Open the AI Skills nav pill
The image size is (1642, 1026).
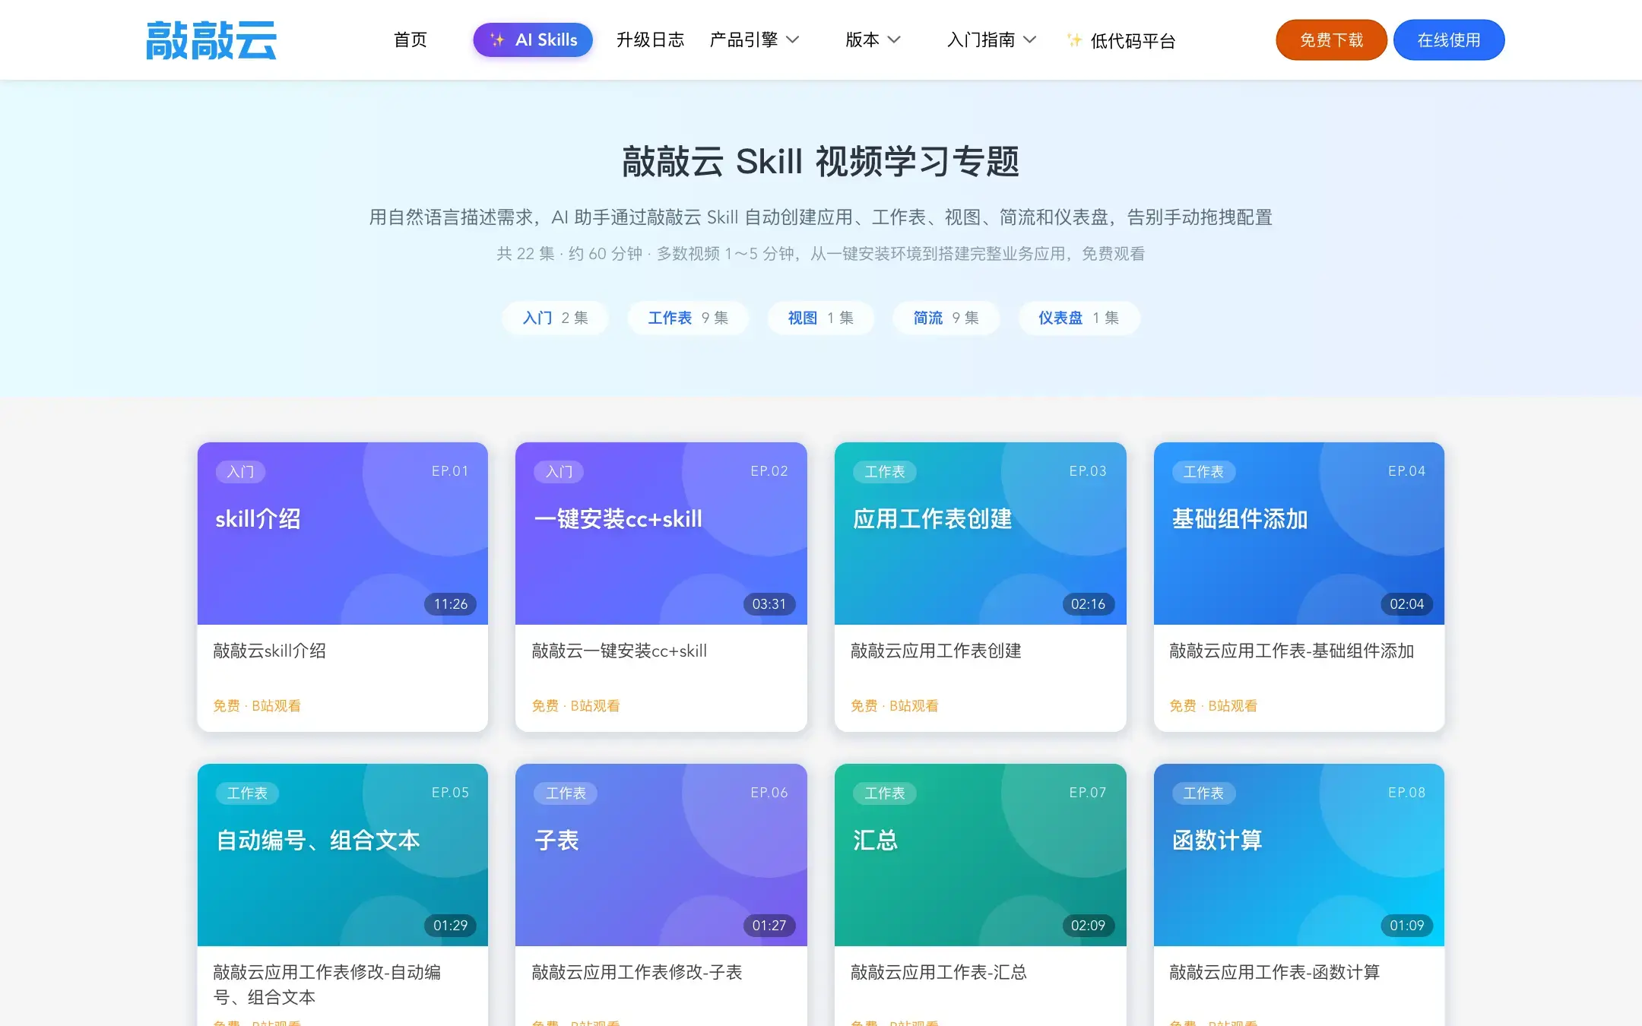(533, 40)
